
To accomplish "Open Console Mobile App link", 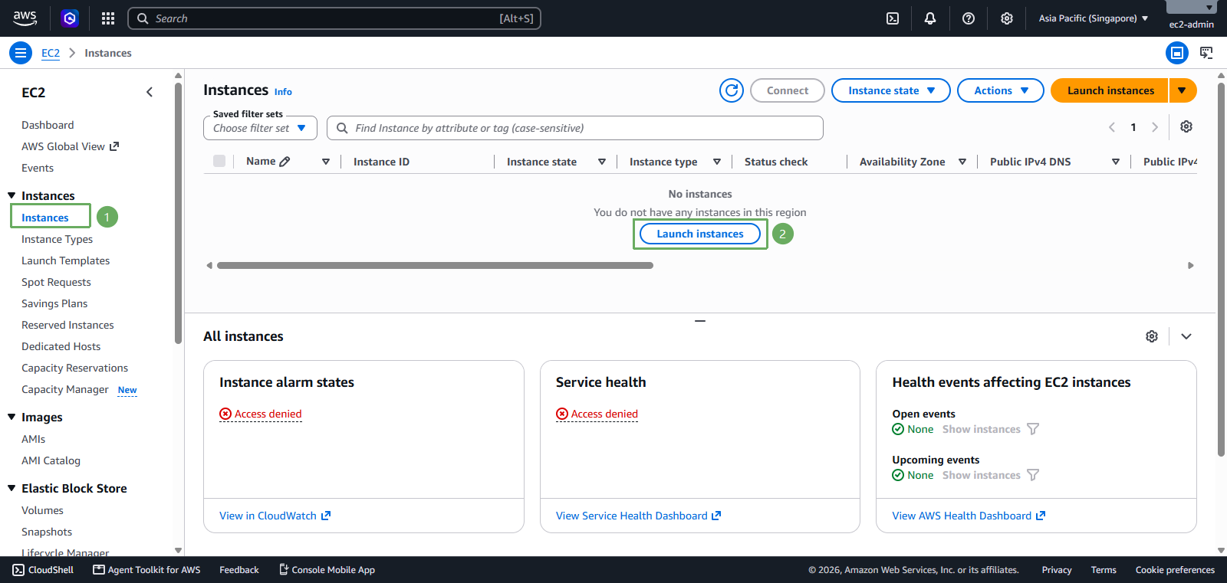I will coord(327,570).
